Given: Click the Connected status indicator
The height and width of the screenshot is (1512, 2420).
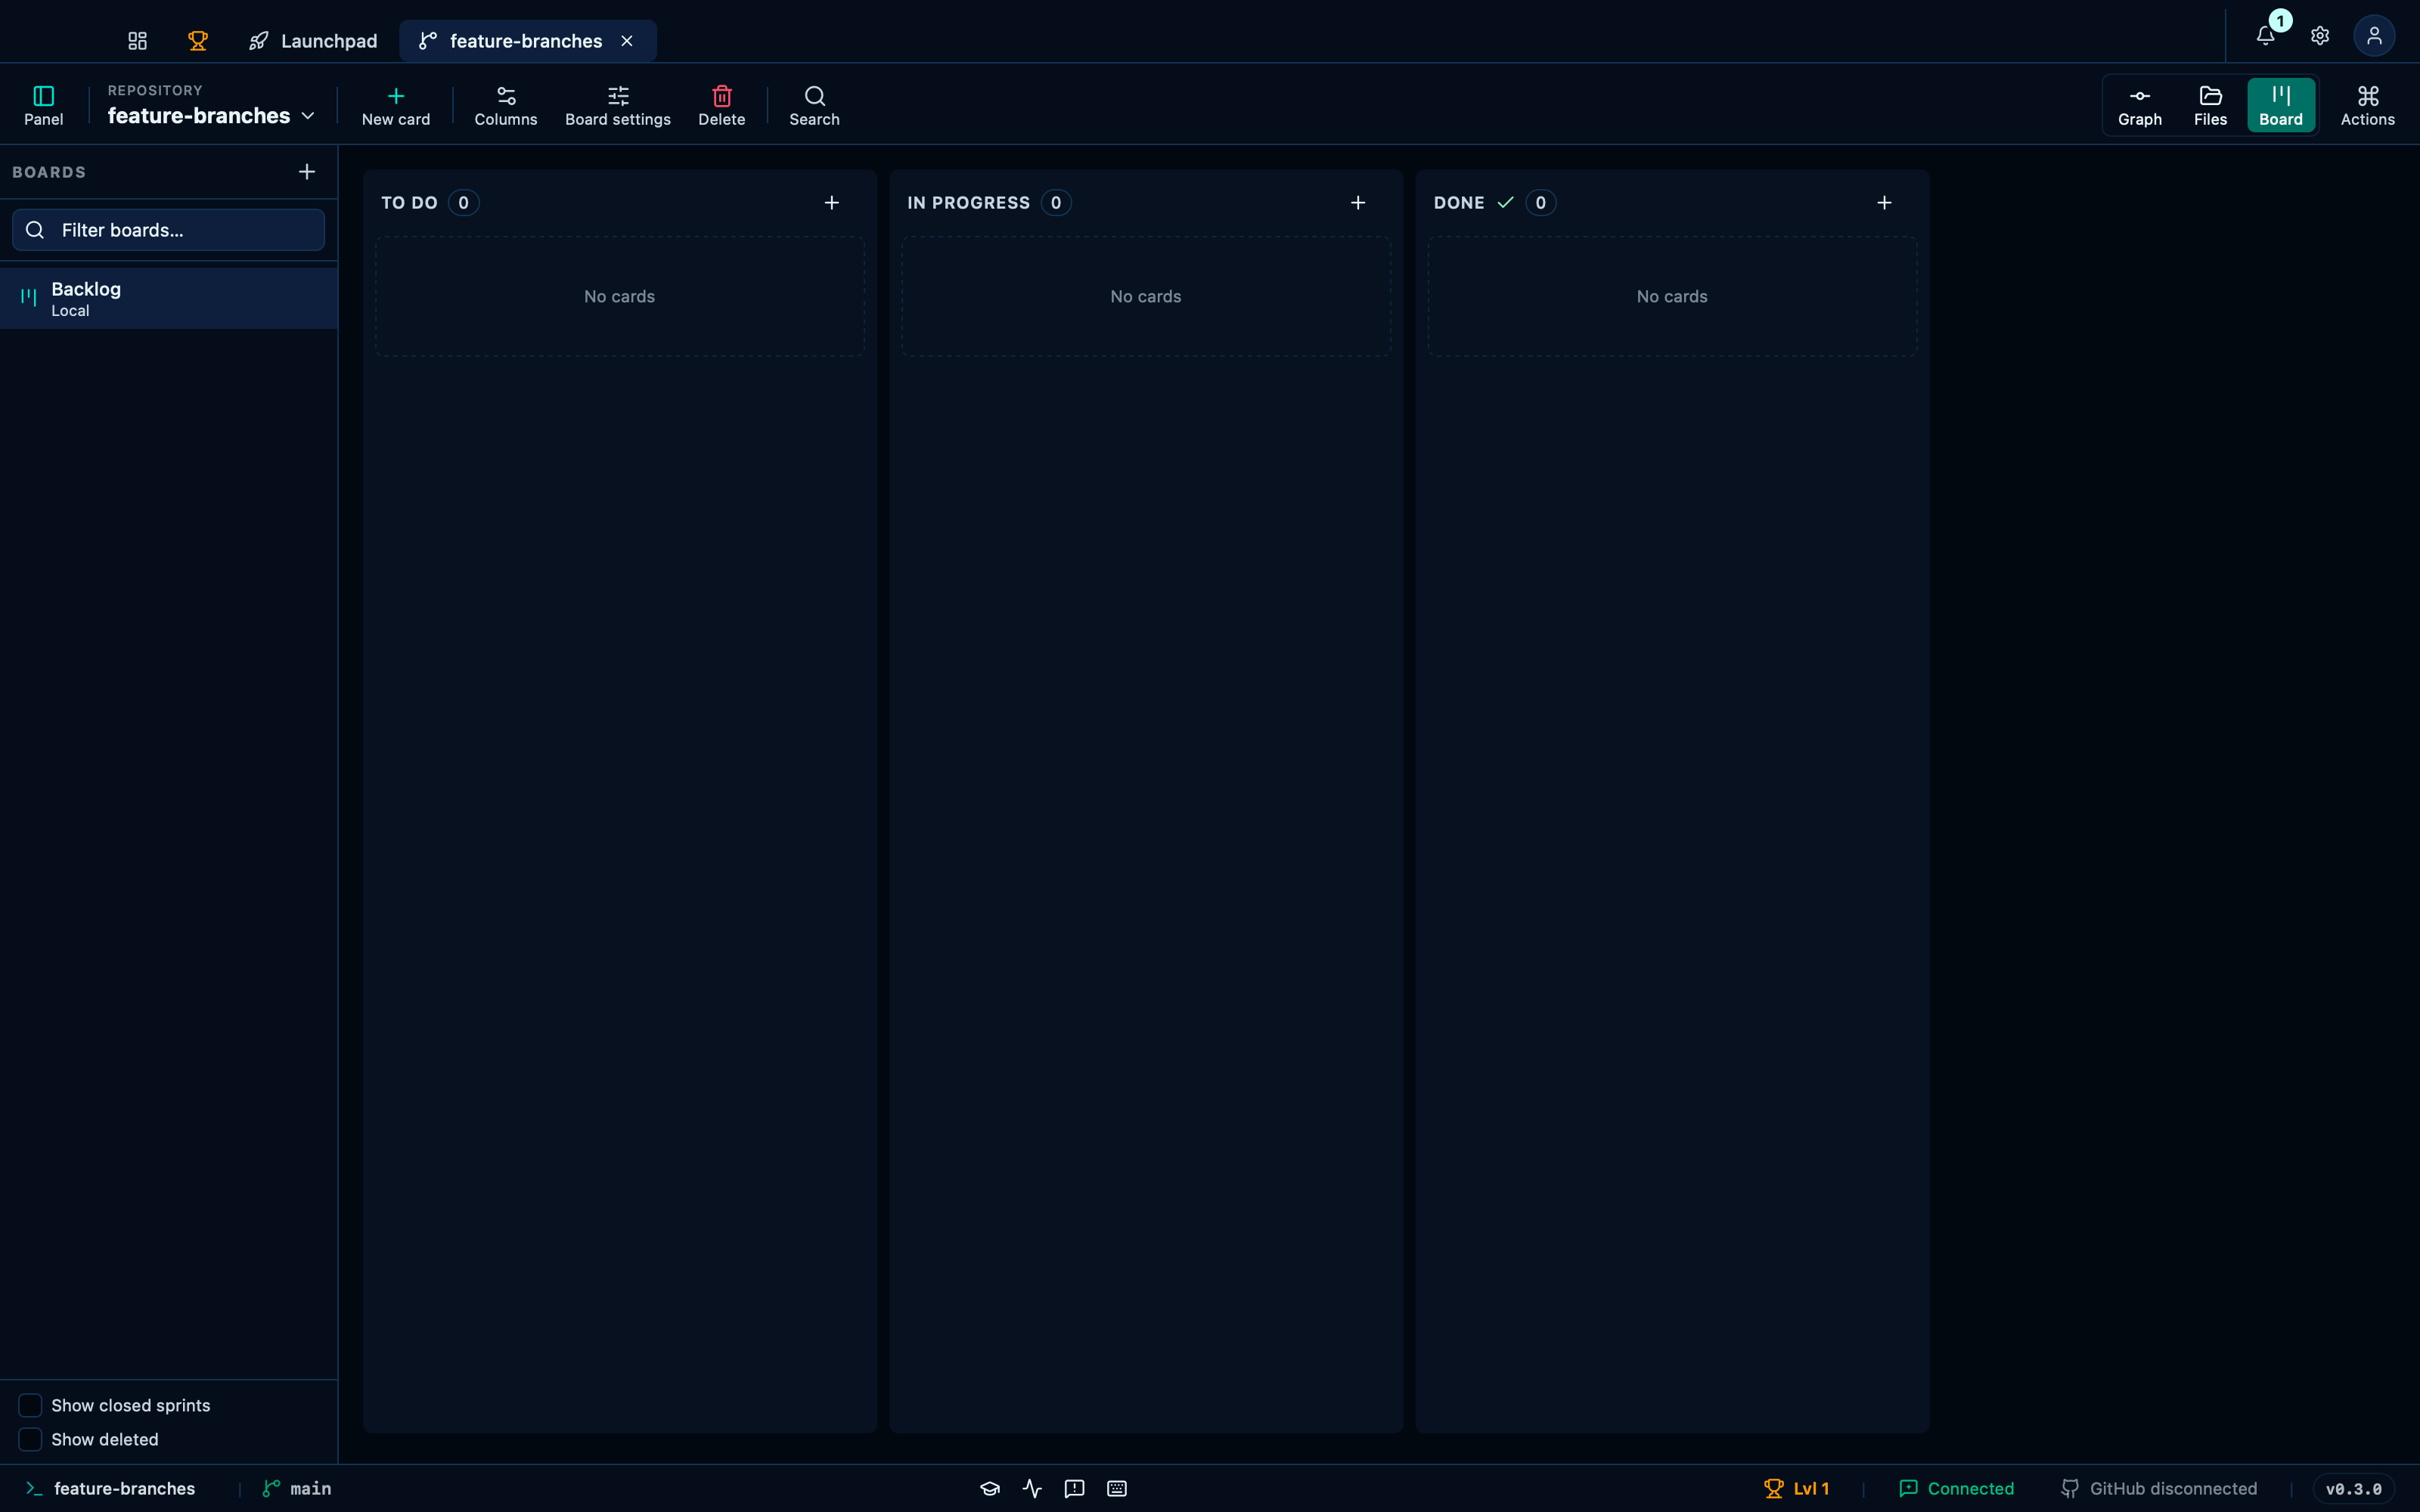Looking at the screenshot, I should tap(1956, 1488).
